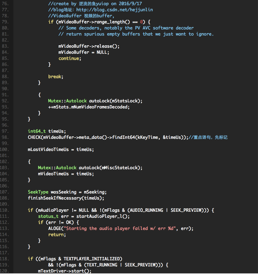Click the create by comment on line 76
Viewport: 258px width, 274px height.
tap(95, 4)
